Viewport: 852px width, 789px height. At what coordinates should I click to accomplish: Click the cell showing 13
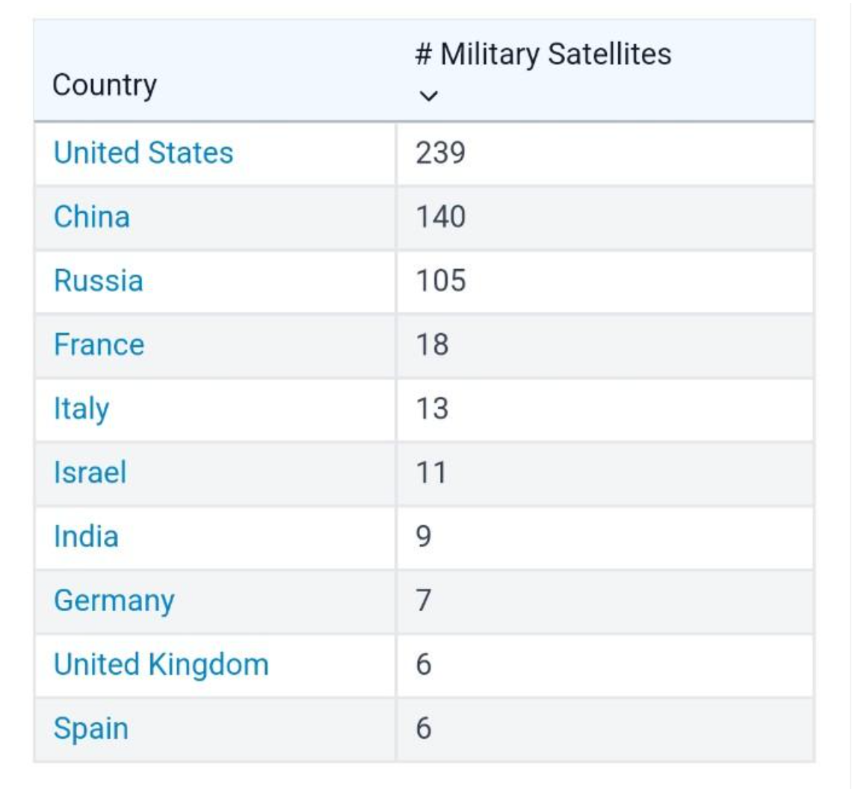pos(432,409)
